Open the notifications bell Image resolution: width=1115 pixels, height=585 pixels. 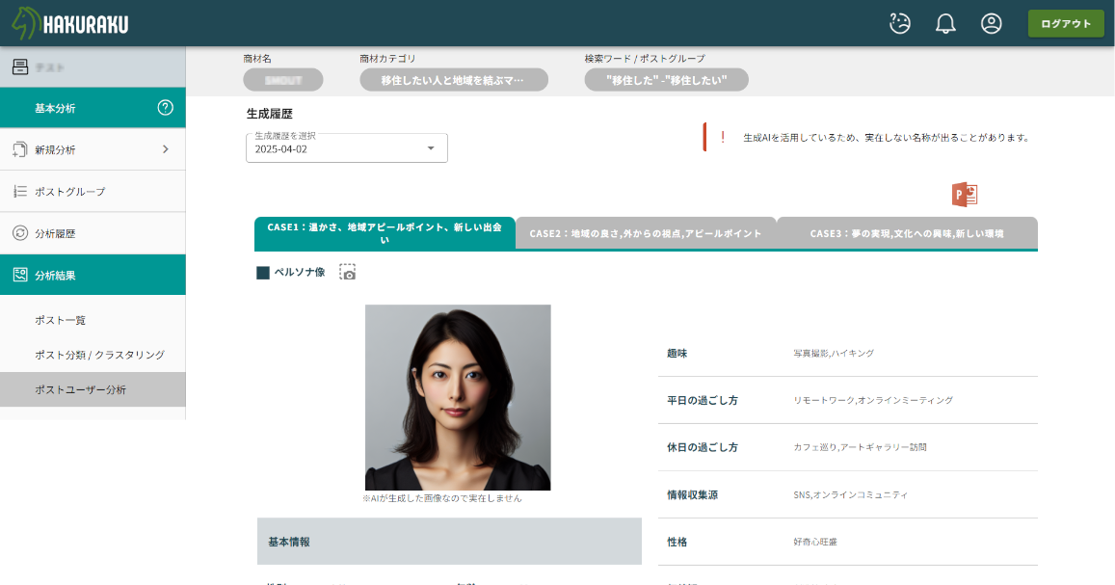click(945, 24)
